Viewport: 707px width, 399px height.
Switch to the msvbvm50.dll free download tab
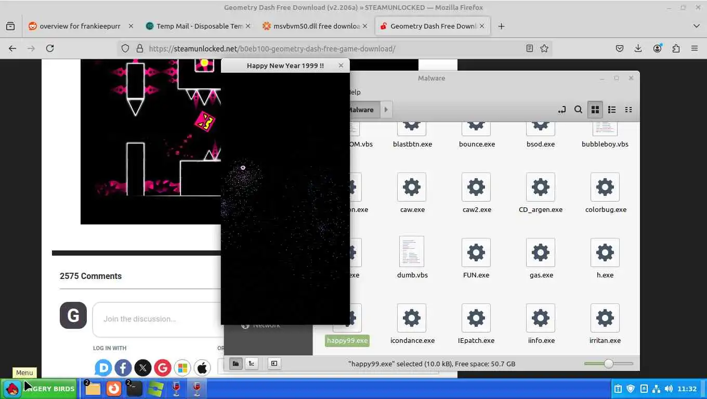click(315, 26)
